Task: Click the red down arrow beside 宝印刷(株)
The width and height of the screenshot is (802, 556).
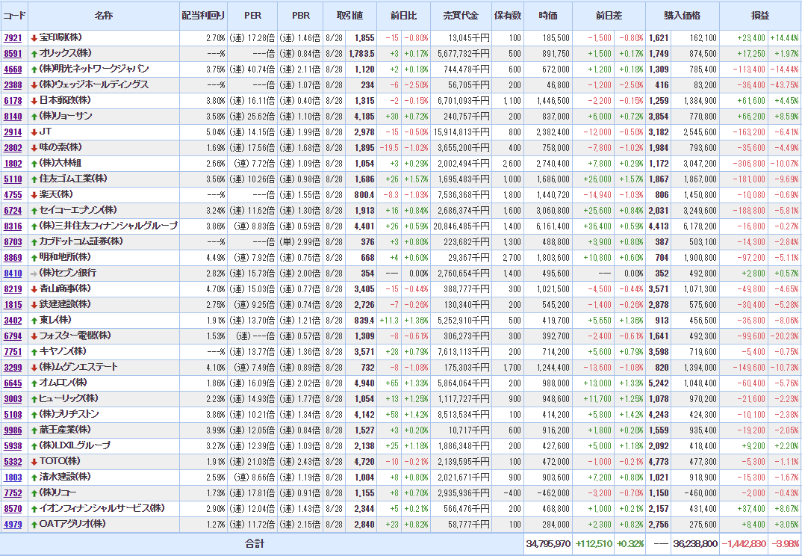Action: click(x=34, y=37)
